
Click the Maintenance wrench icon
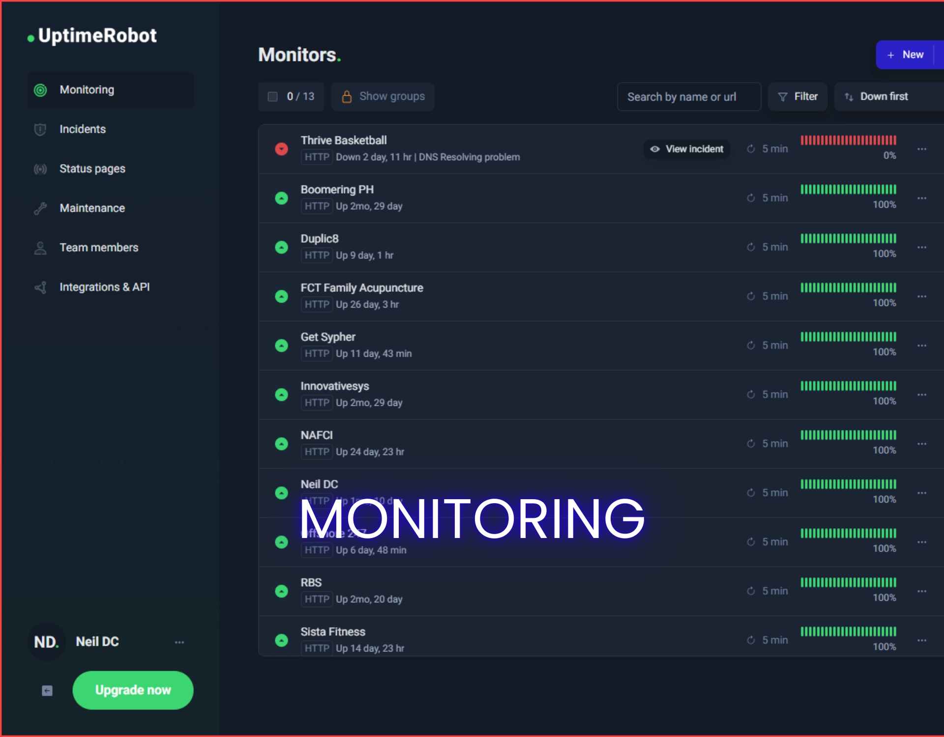tap(40, 208)
